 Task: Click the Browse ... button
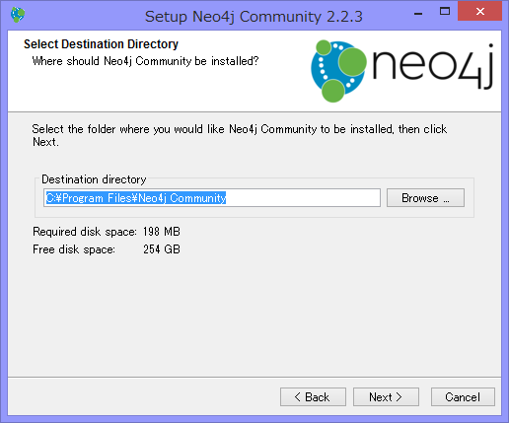pos(425,198)
